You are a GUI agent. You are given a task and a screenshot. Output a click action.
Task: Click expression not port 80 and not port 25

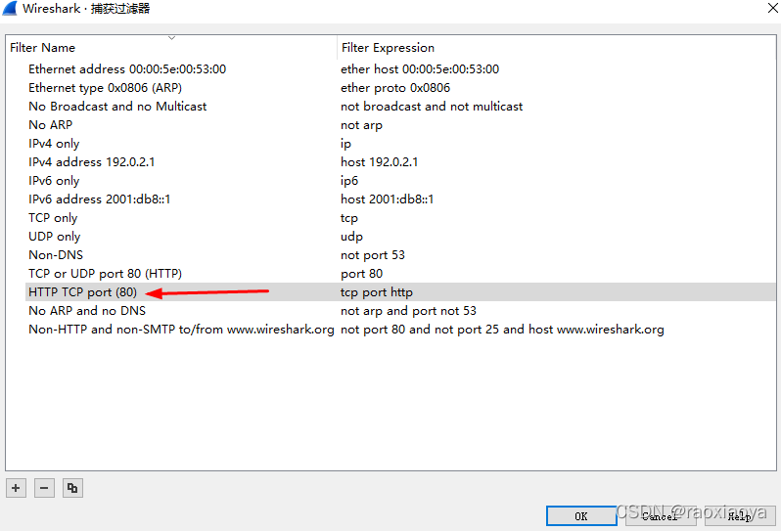(x=502, y=330)
